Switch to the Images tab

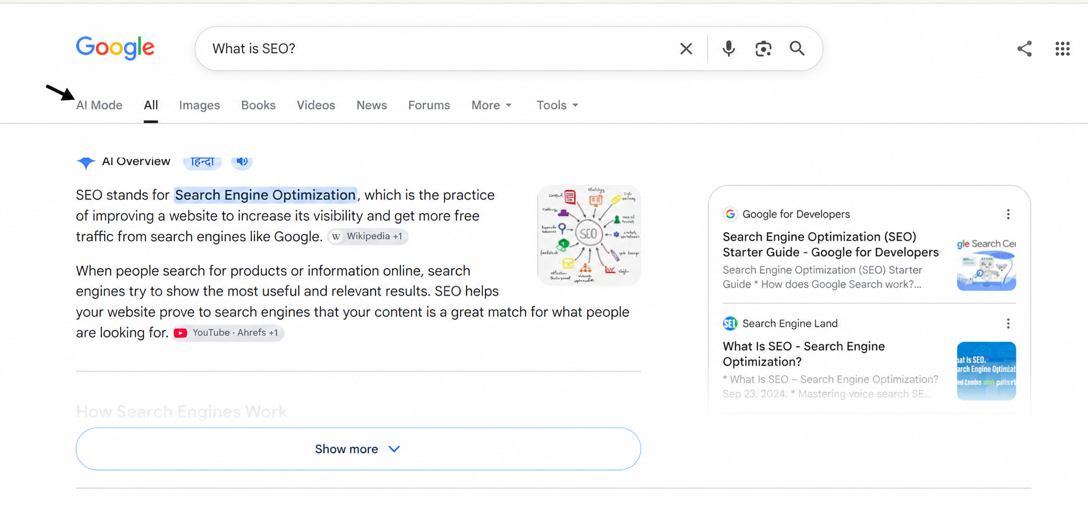[199, 105]
